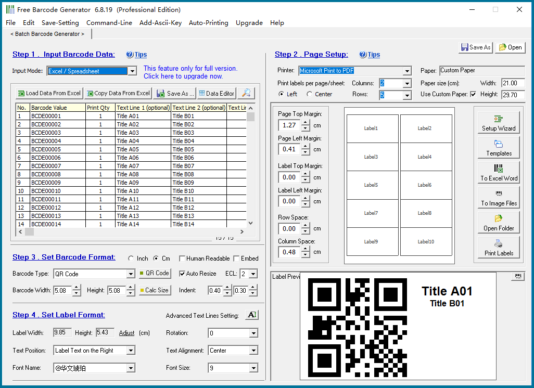Open the Font Name dropdown
This screenshot has width=534, height=388.
click(131, 368)
